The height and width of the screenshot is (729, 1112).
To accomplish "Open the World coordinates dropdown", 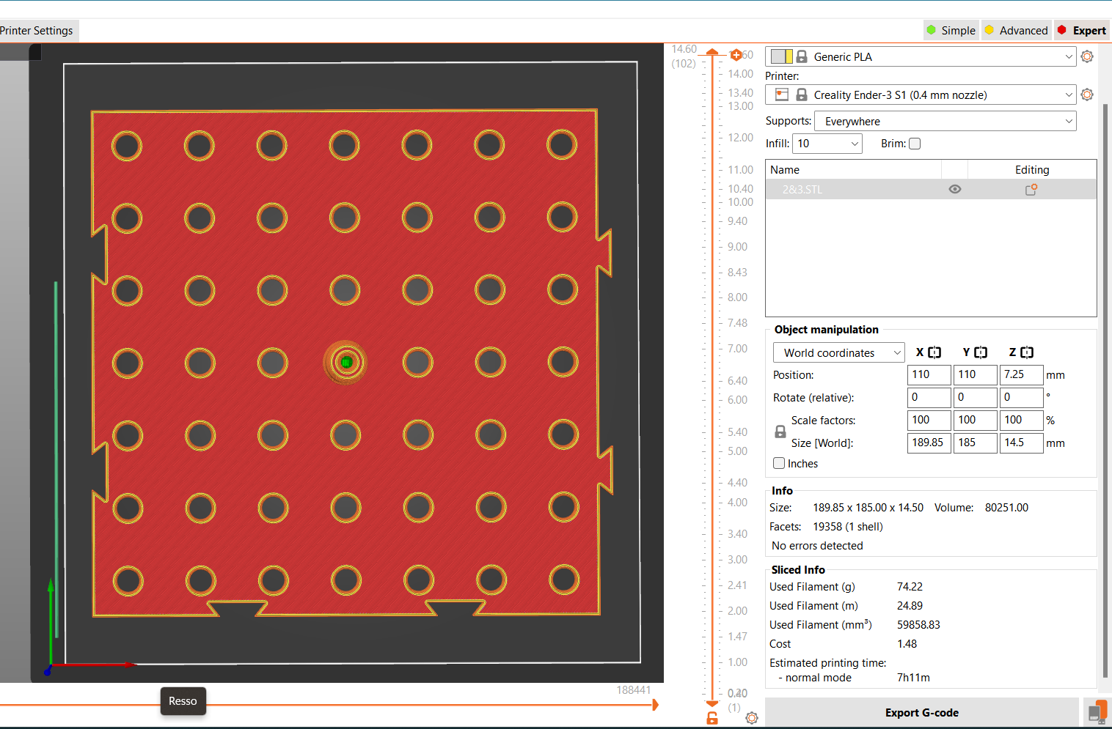I will pos(838,352).
